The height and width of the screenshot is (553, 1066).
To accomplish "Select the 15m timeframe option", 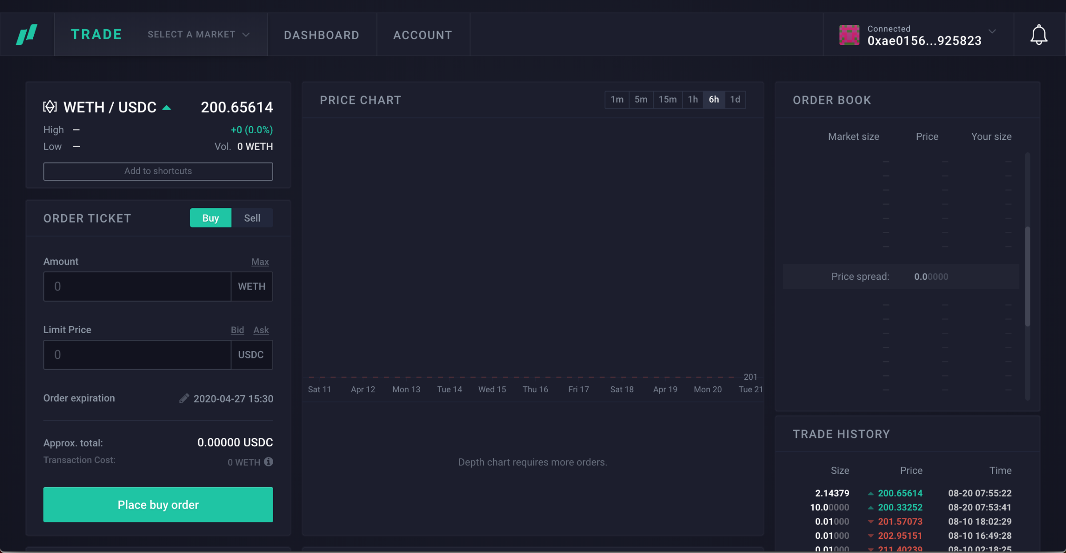I will click(x=668, y=99).
